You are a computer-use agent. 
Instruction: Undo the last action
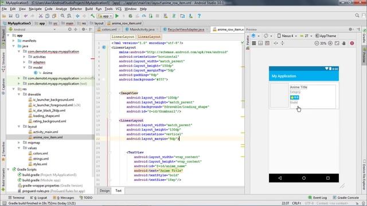point(25,16)
